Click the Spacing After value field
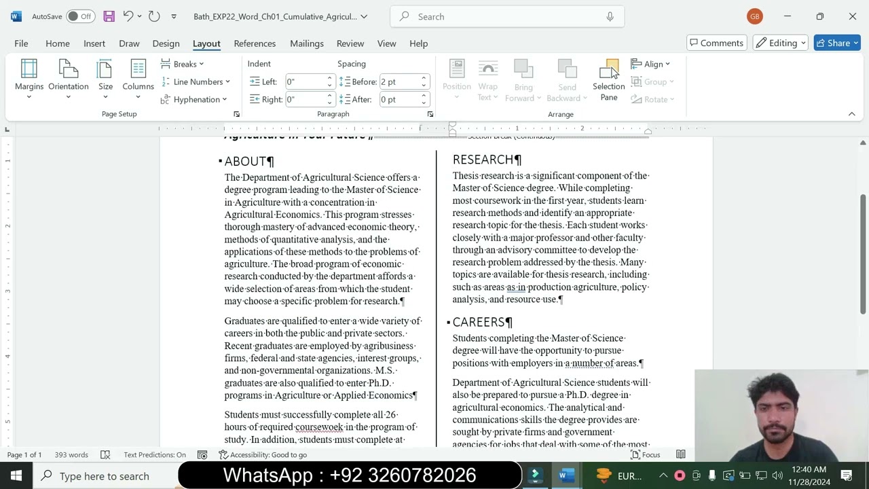 (x=399, y=99)
